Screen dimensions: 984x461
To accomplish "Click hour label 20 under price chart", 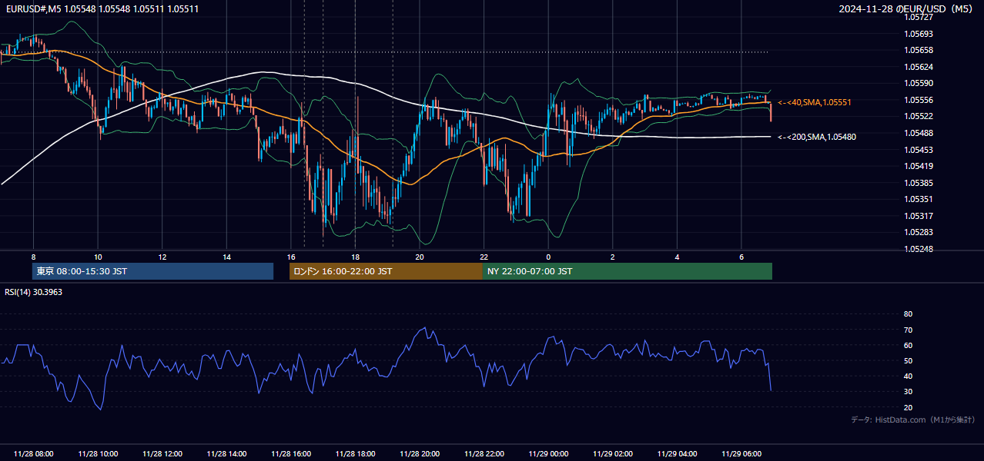I will [420, 257].
